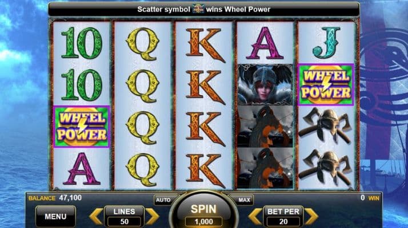Click the LINES value field showing 50
Image resolution: width=408 pixels, height=228 pixels.
[125, 222]
